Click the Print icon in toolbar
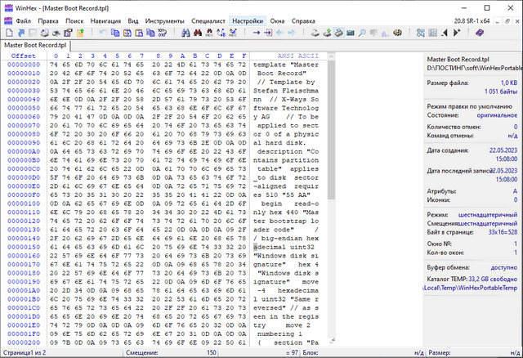Image resolution: width=523 pixels, height=358 pixels. [x=47, y=32]
